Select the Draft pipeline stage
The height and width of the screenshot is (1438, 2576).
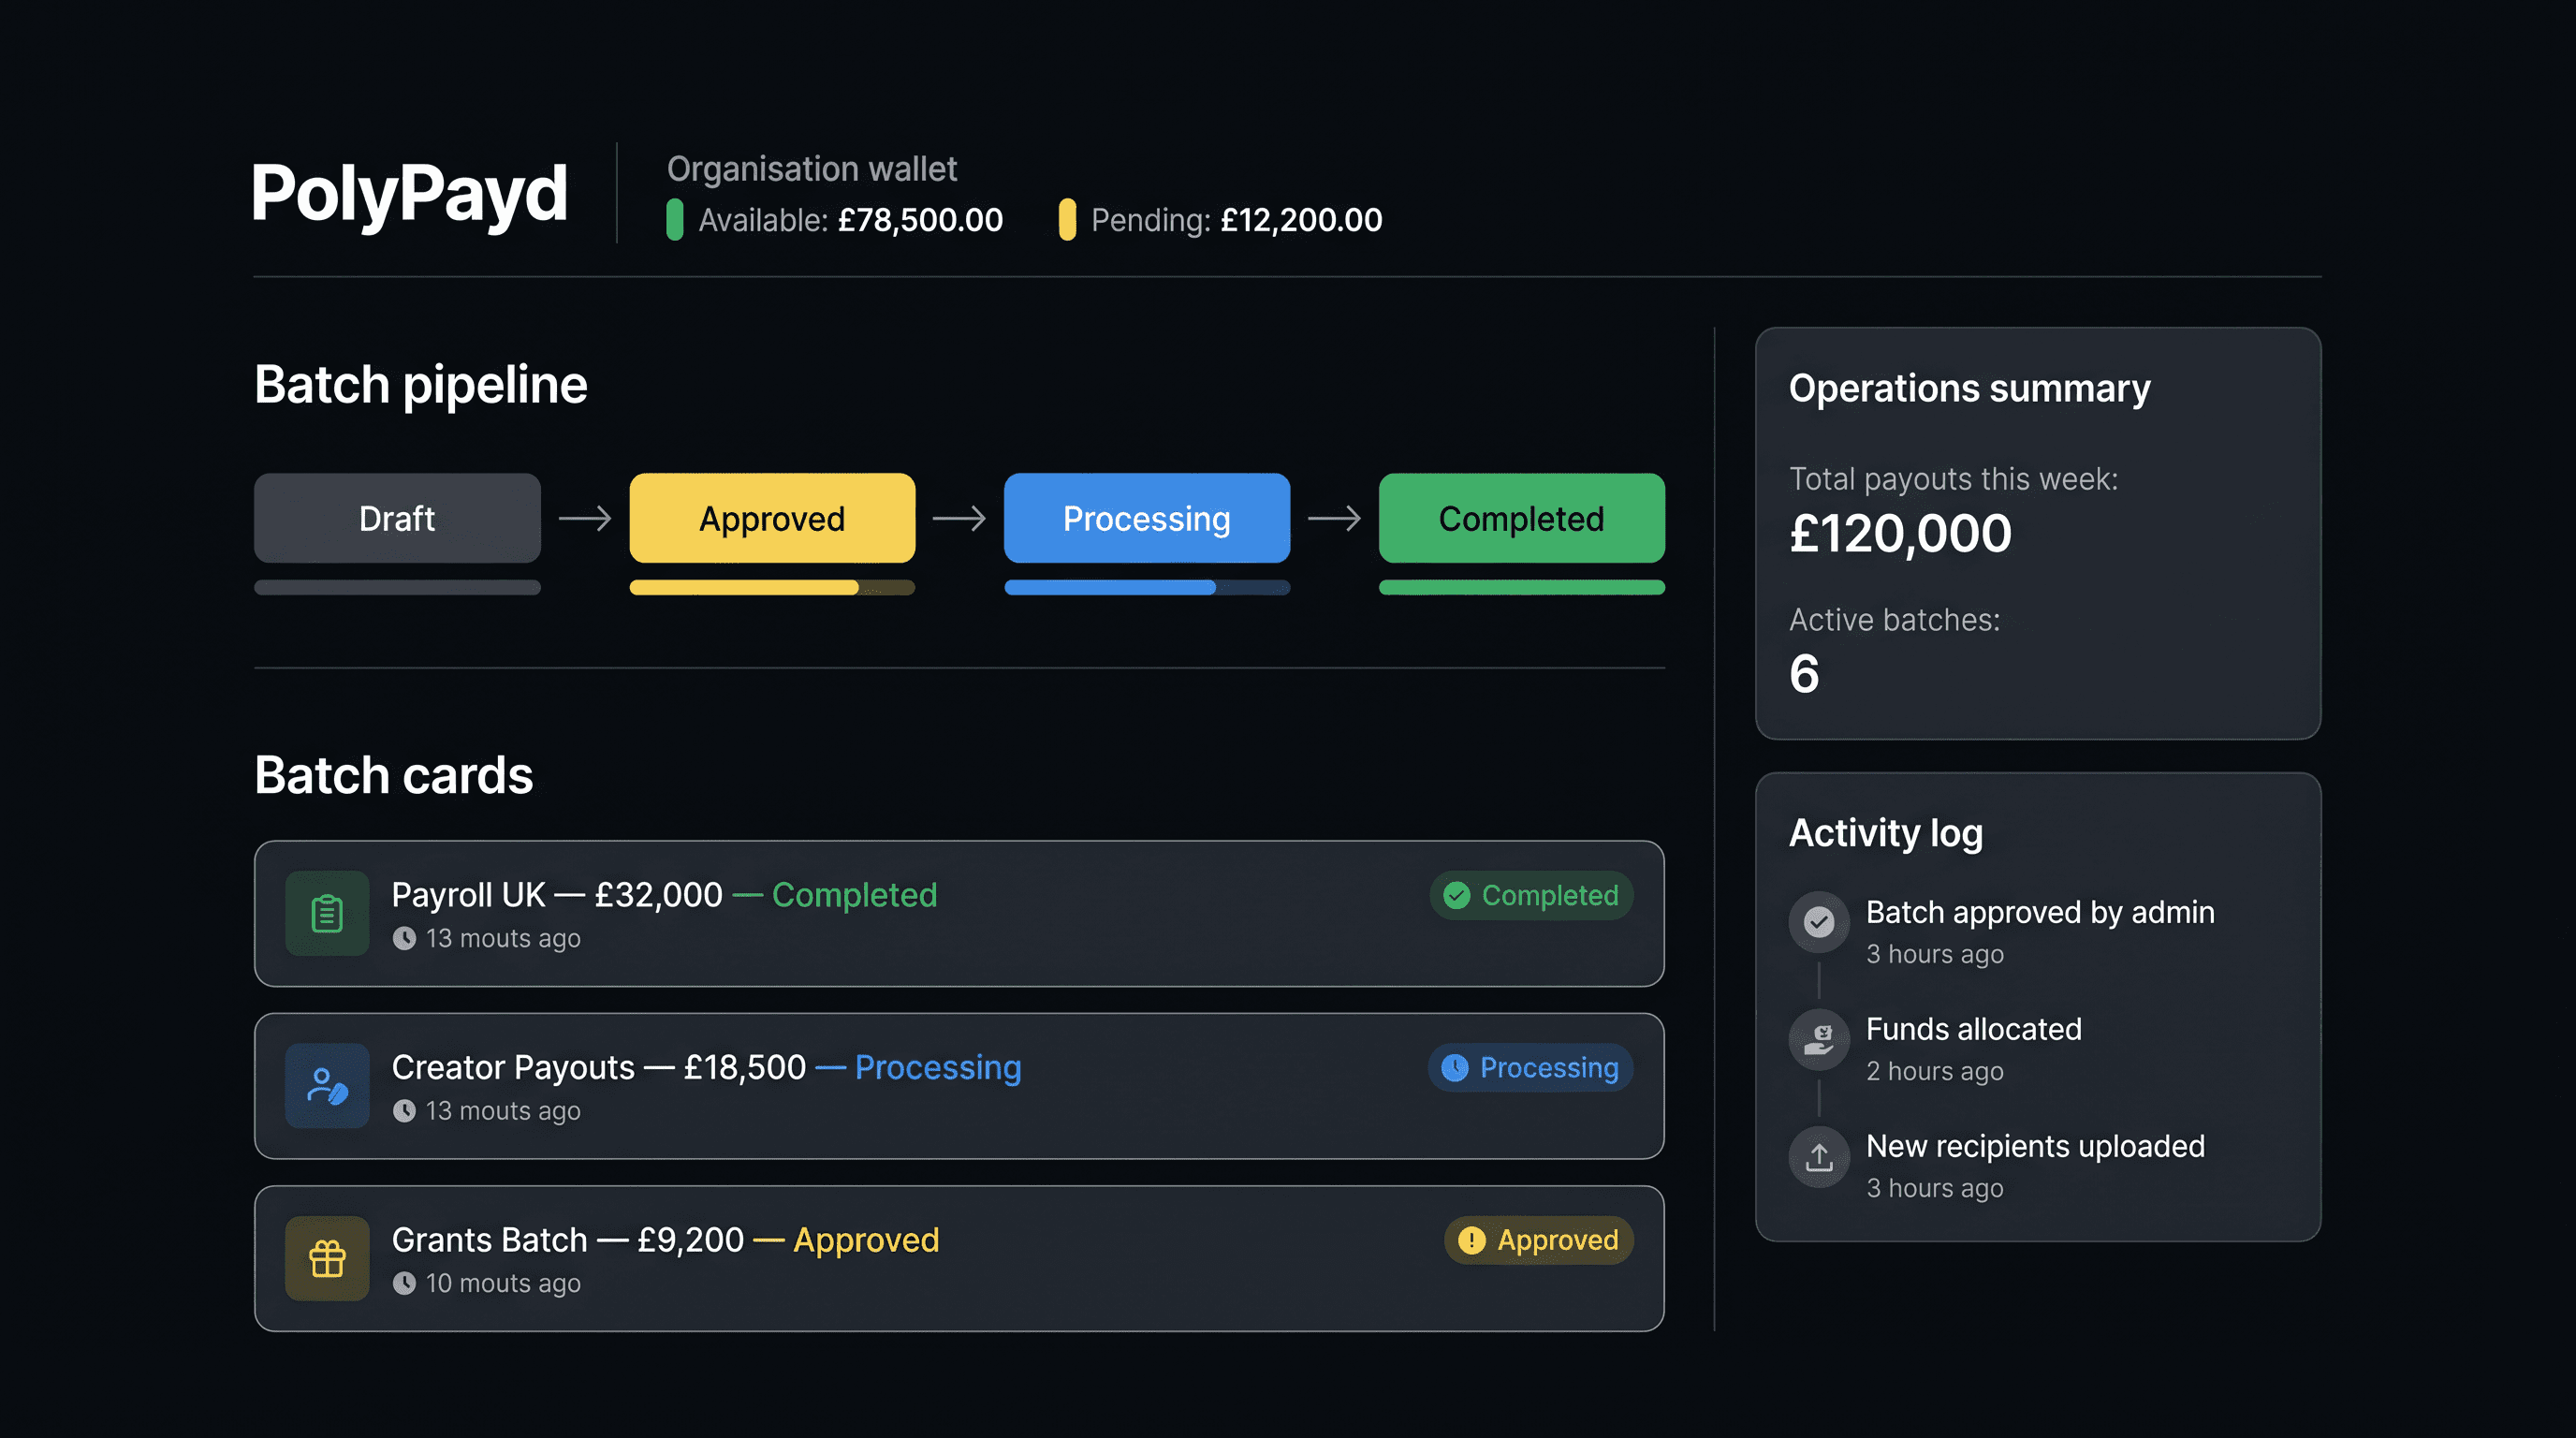click(x=396, y=518)
